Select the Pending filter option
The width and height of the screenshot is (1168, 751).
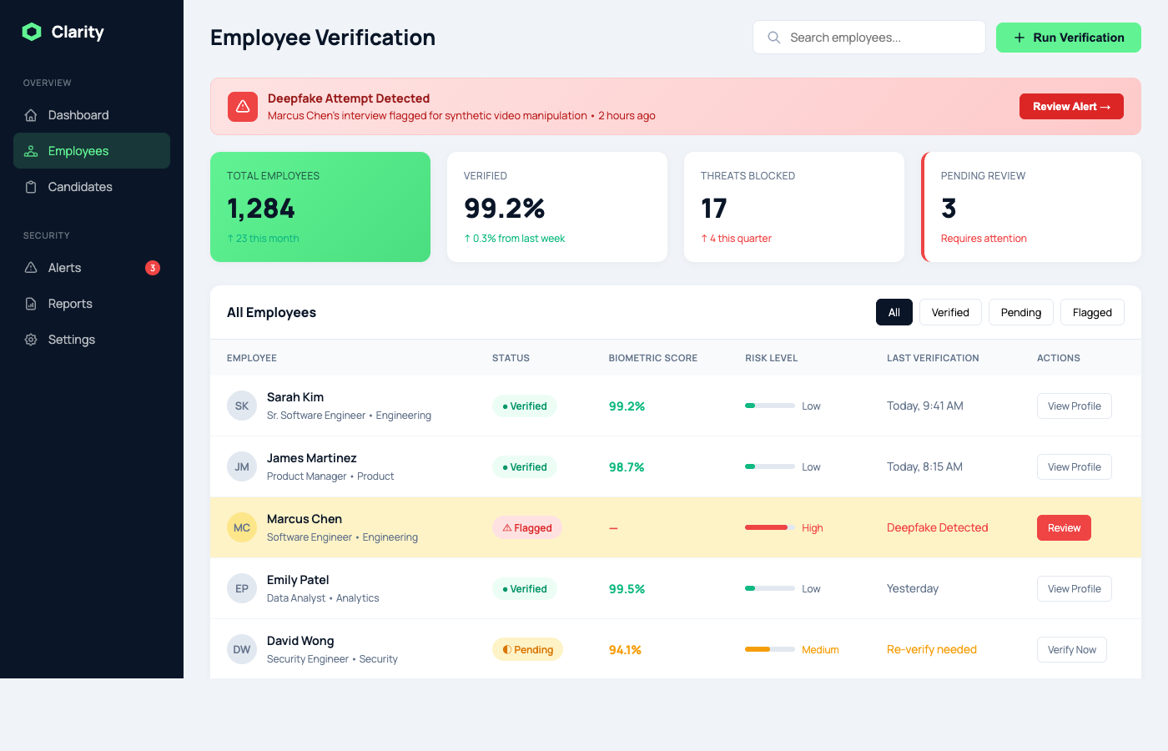pyautogui.click(x=1020, y=311)
